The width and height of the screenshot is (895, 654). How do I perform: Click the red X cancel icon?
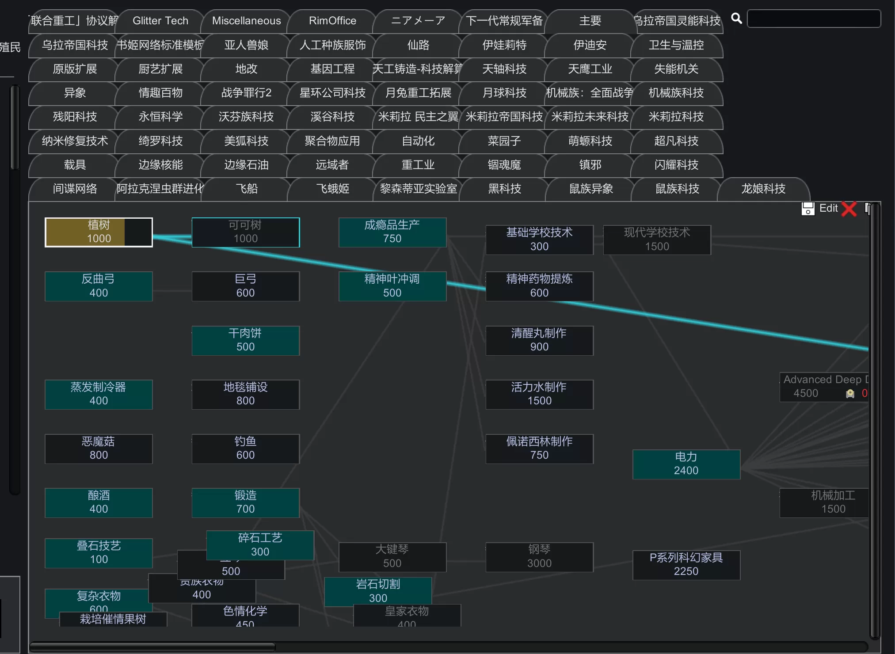849,209
